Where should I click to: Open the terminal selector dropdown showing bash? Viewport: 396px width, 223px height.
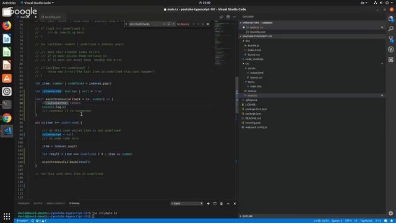pyautogui.click(x=187, y=204)
